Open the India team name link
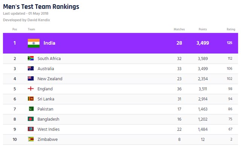 coord(49,43)
